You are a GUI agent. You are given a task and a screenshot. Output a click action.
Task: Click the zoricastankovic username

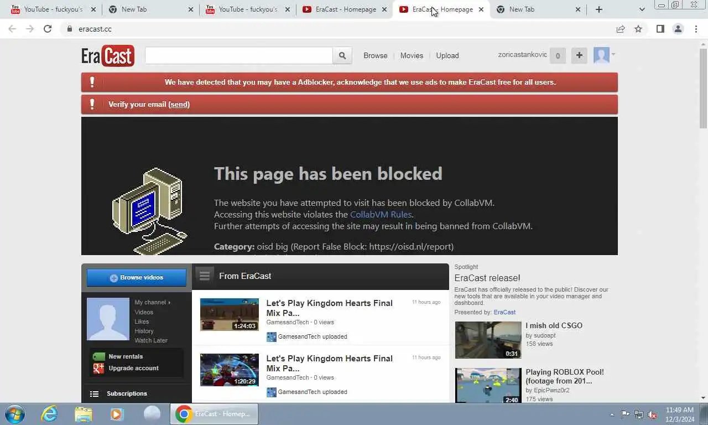[523, 55]
